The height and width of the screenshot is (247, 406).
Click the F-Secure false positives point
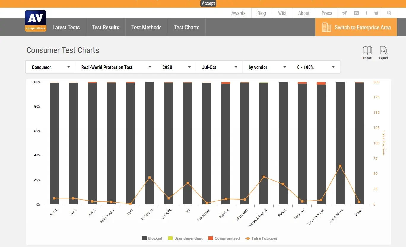(150, 177)
